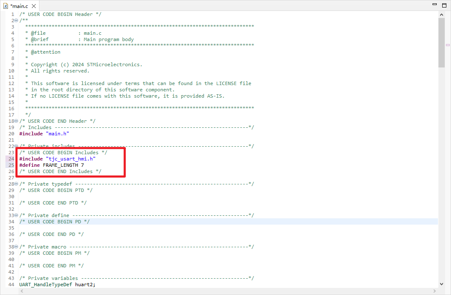The image size is (451, 295).
Task: Select the *main.c editor tab
Action: click(20, 6)
